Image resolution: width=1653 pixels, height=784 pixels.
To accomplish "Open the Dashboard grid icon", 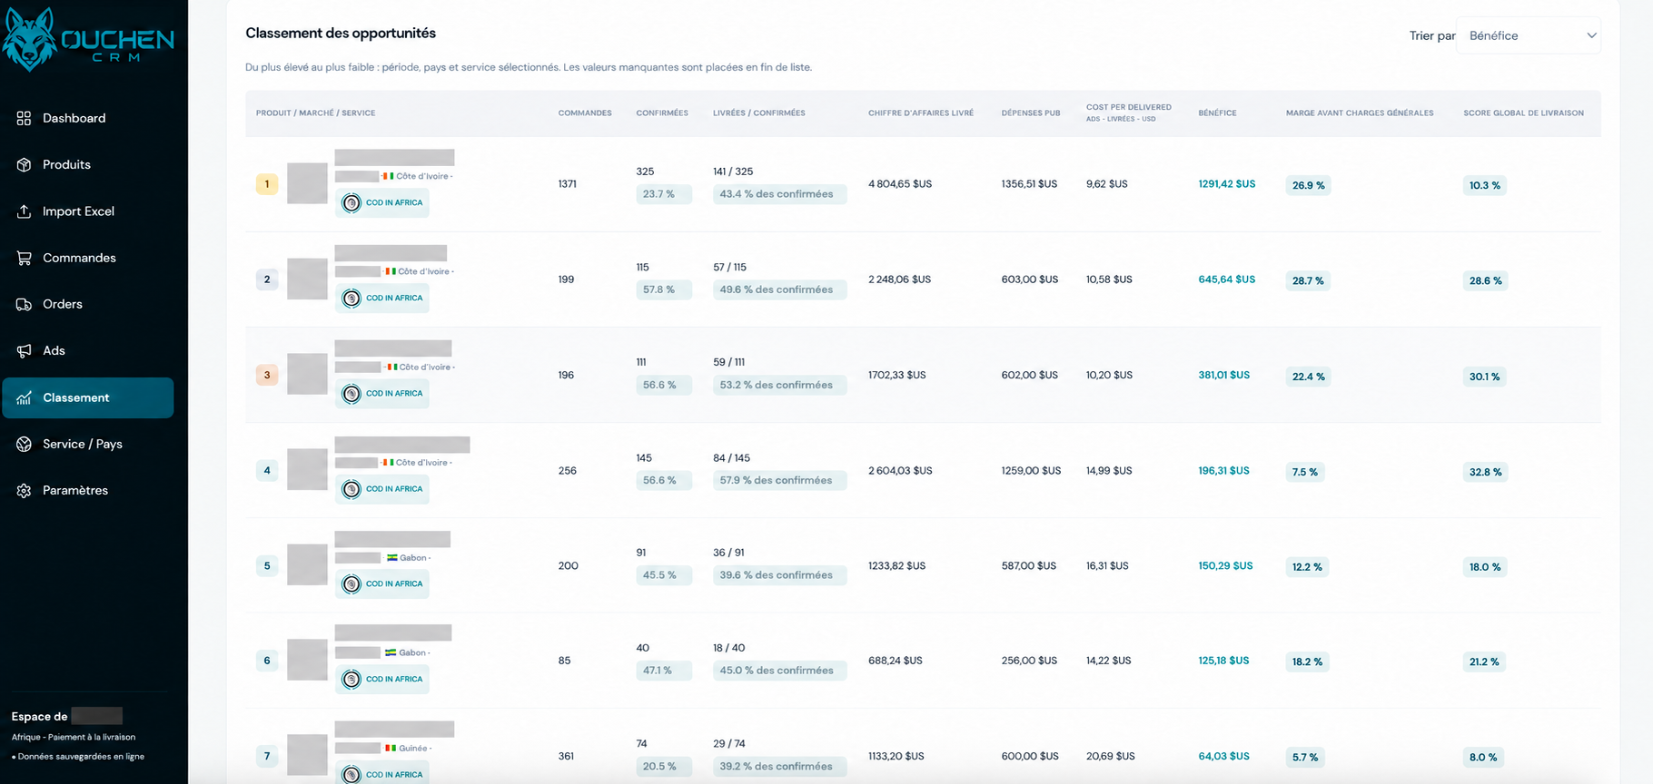I will (24, 118).
